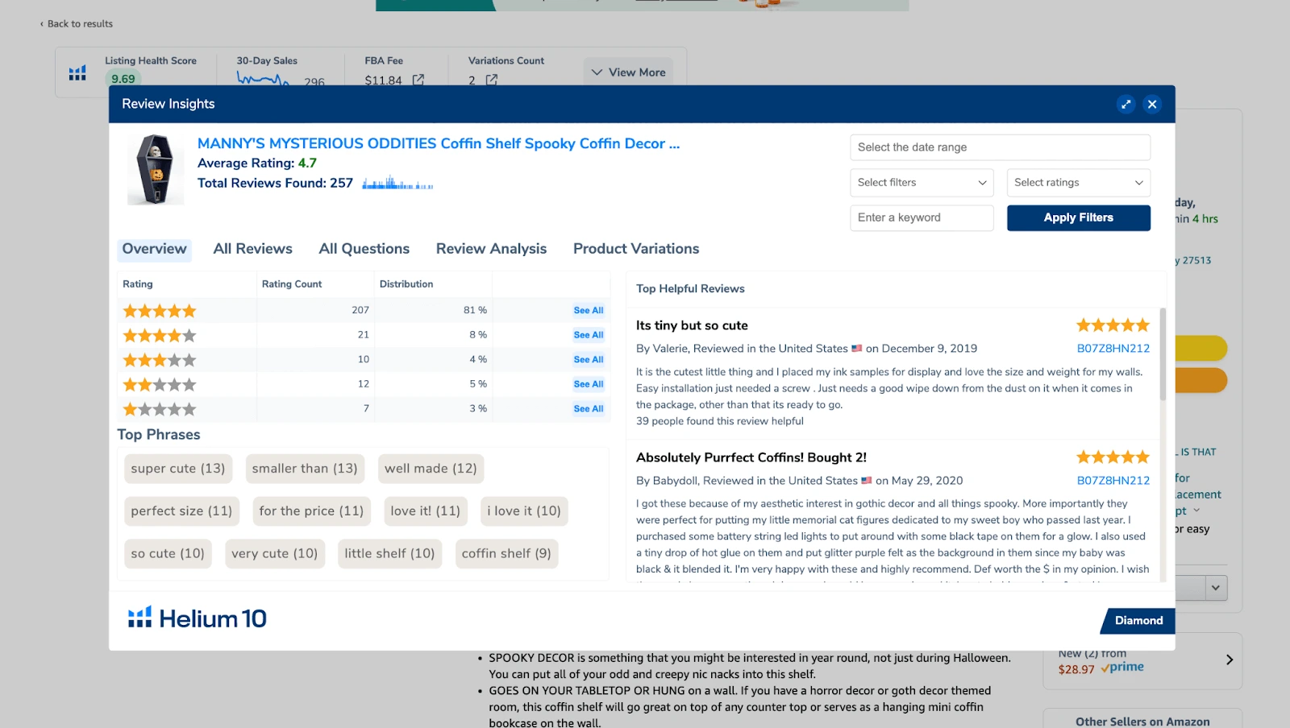Click the Apply Filters button
The image size is (1290, 728).
1078,217
